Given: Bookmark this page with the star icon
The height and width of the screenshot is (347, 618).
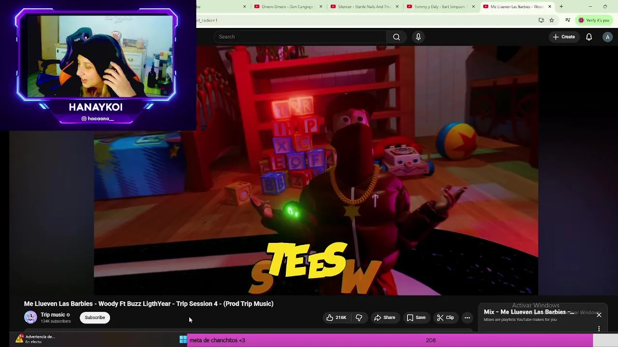Looking at the screenshot, I should tap(551, 20).
